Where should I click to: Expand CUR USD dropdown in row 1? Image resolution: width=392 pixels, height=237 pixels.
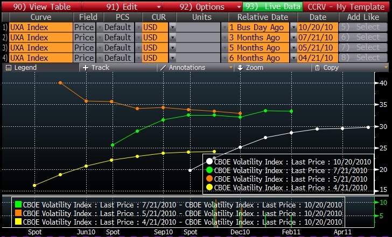coord(172,27)
